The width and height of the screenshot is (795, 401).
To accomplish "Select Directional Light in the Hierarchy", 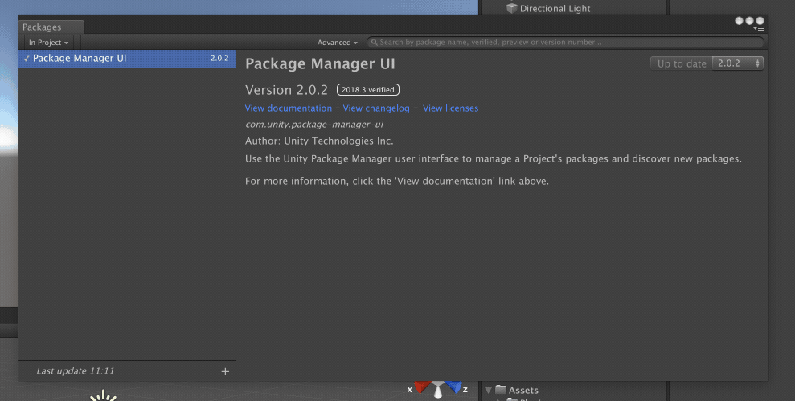I will click(555, 8).
